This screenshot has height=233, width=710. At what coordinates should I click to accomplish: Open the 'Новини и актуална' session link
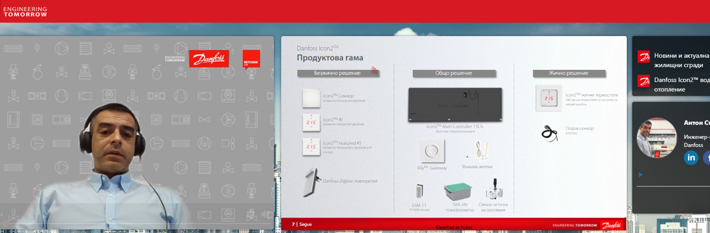pos(682,60)
